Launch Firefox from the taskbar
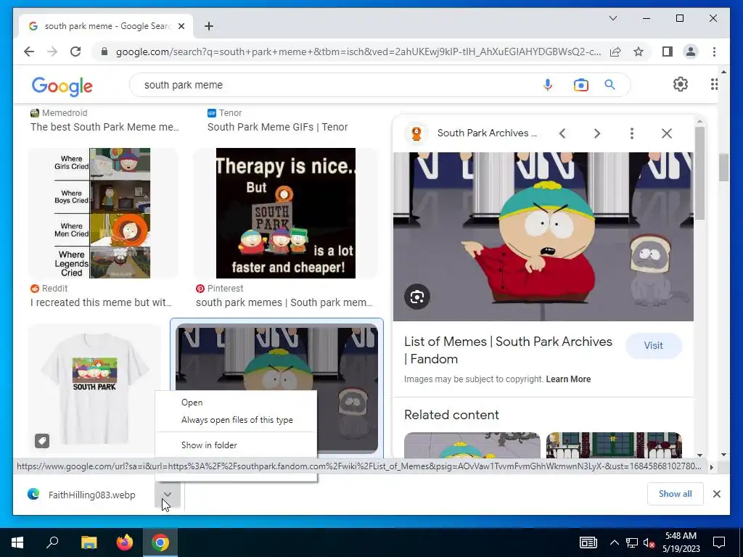Screen dimensions: 743x557 pyautogui.click(x=125, y=542)
